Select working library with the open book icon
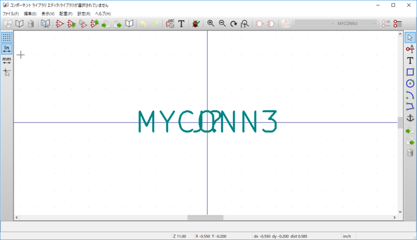Viewport: 417px width, 240px height. click(x=19, y=23)
